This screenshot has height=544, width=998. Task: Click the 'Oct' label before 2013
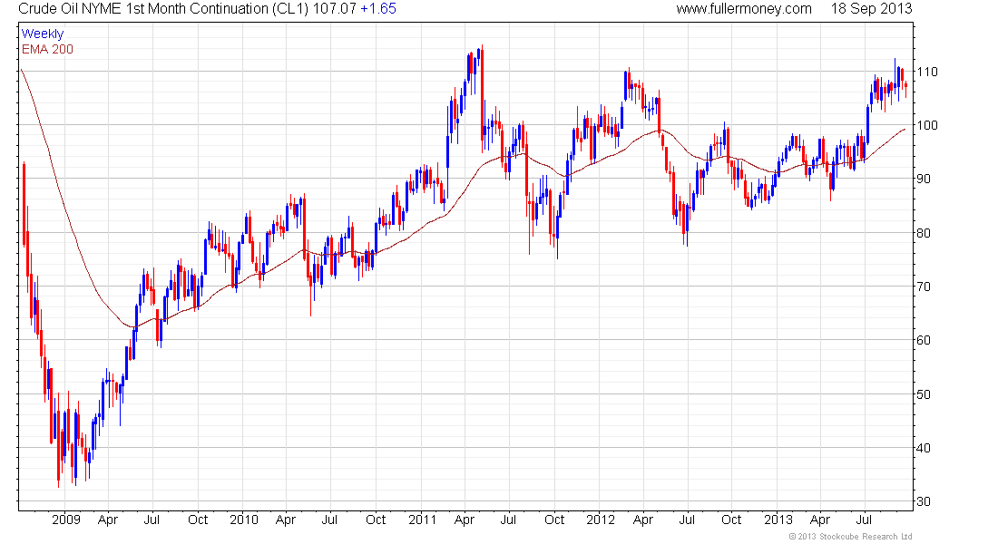click(x=731, y=520)
